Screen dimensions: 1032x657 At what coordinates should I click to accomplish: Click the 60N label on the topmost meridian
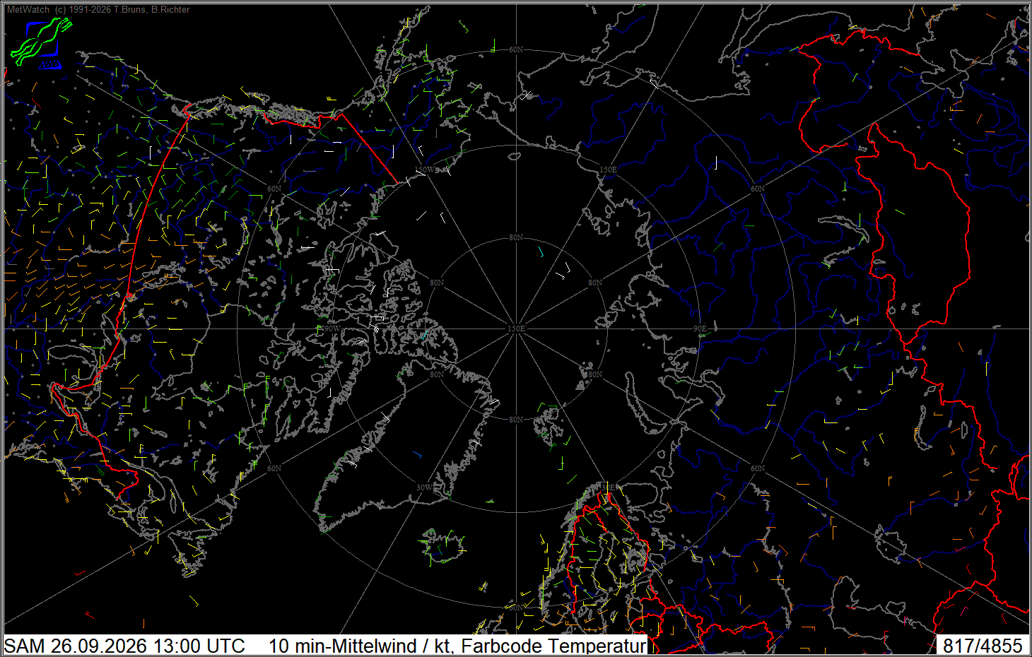point(516,49)
